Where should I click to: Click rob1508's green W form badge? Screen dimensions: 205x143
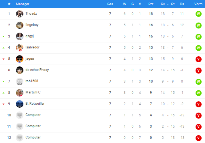coord(198,81)
